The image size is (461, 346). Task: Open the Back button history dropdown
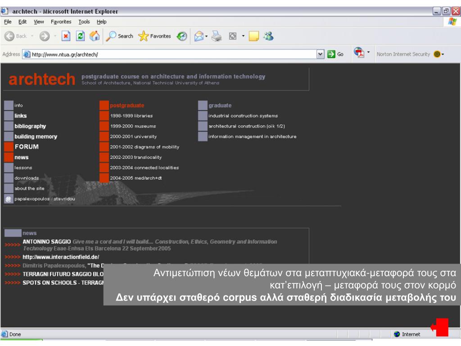[x=32, y=36]
